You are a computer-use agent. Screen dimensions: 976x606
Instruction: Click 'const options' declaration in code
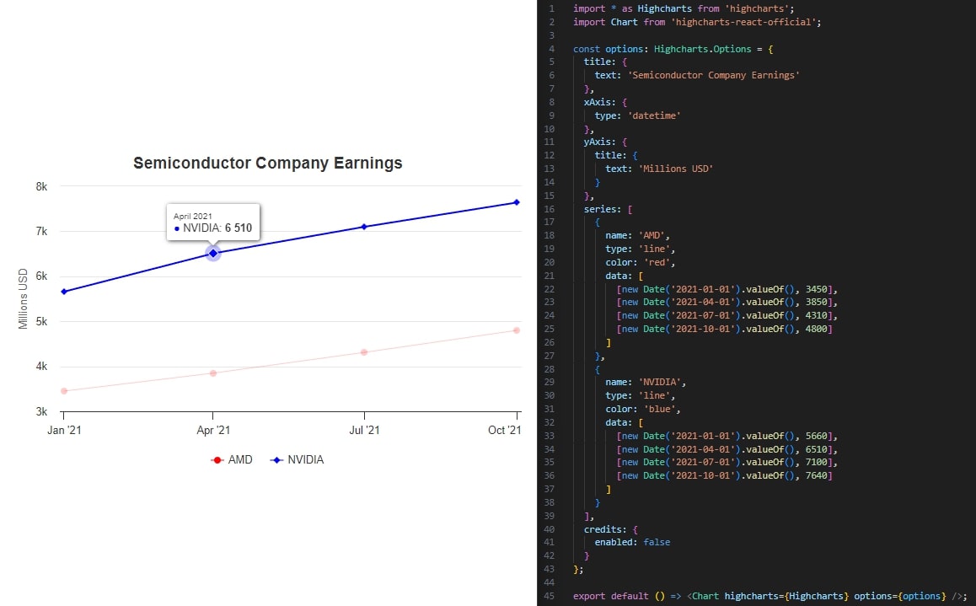pyautogui.click(x=609, y=49)
